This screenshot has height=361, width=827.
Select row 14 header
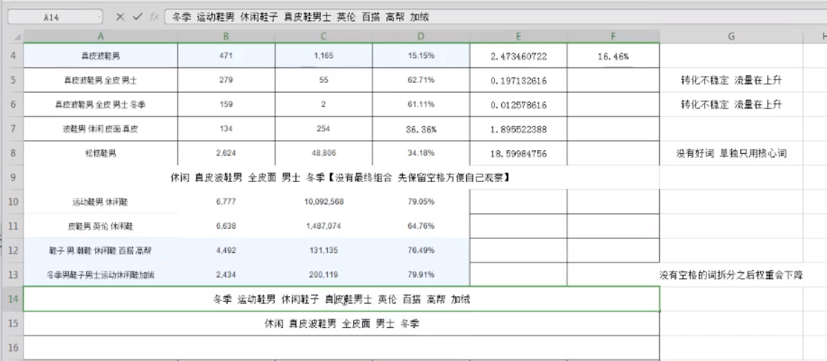click(x=12, y=298)
